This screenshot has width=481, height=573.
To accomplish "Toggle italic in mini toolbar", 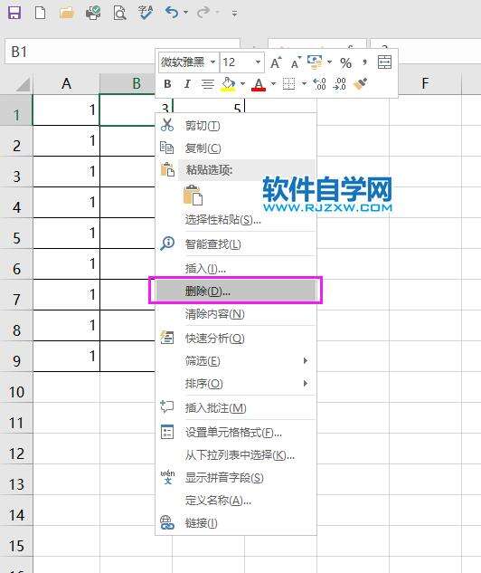I will (187, 84).
